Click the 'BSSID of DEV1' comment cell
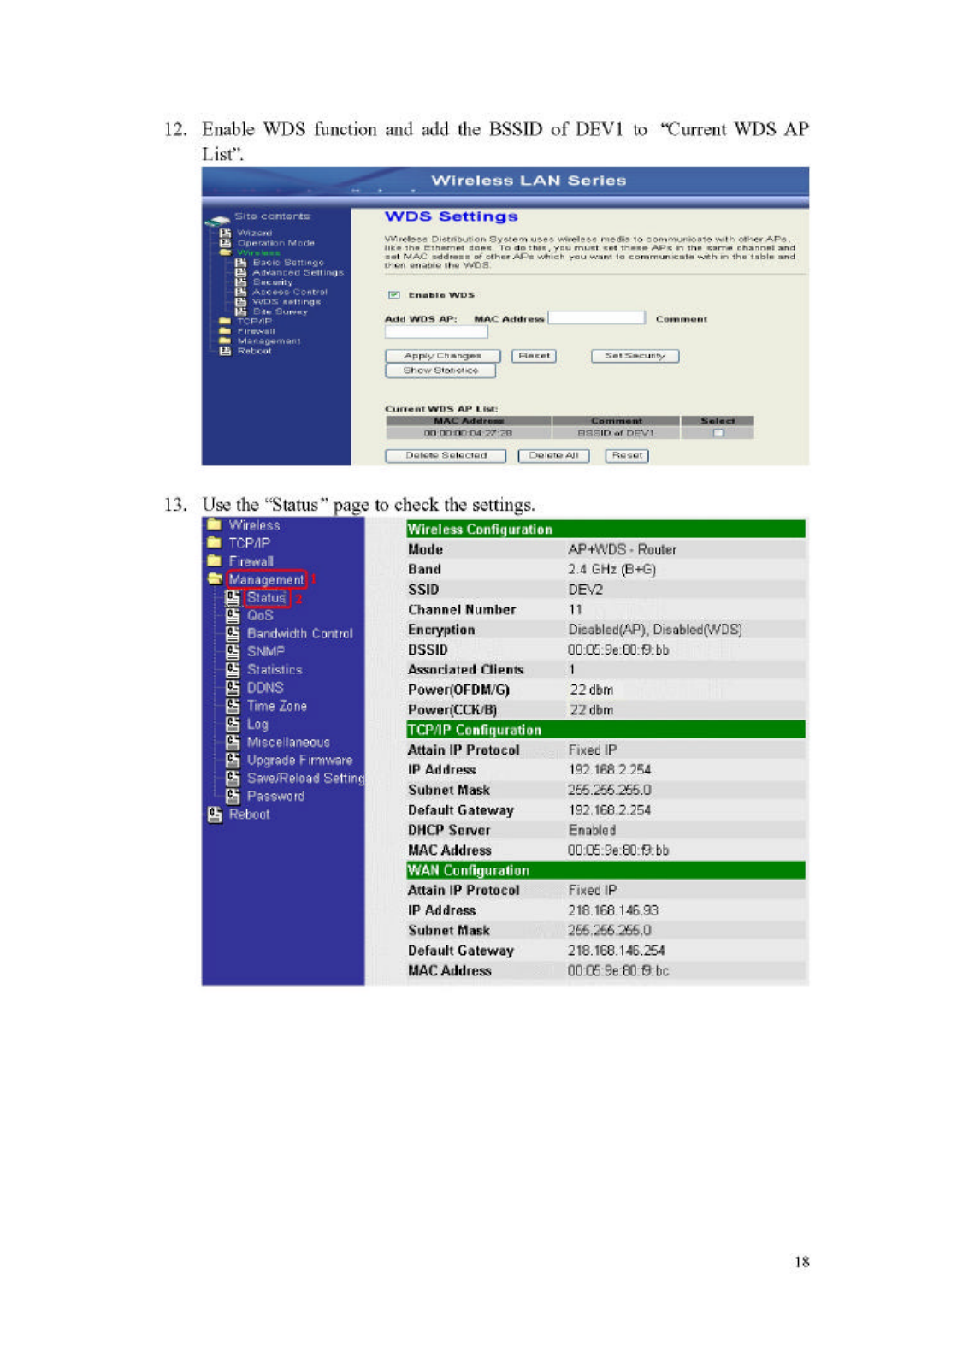This screenshot has height=1351, width=957. (617, 433)
